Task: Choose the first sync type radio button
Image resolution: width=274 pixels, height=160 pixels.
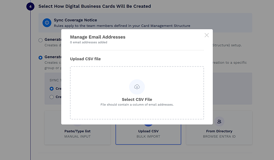Action: click(x=51, y=89)
